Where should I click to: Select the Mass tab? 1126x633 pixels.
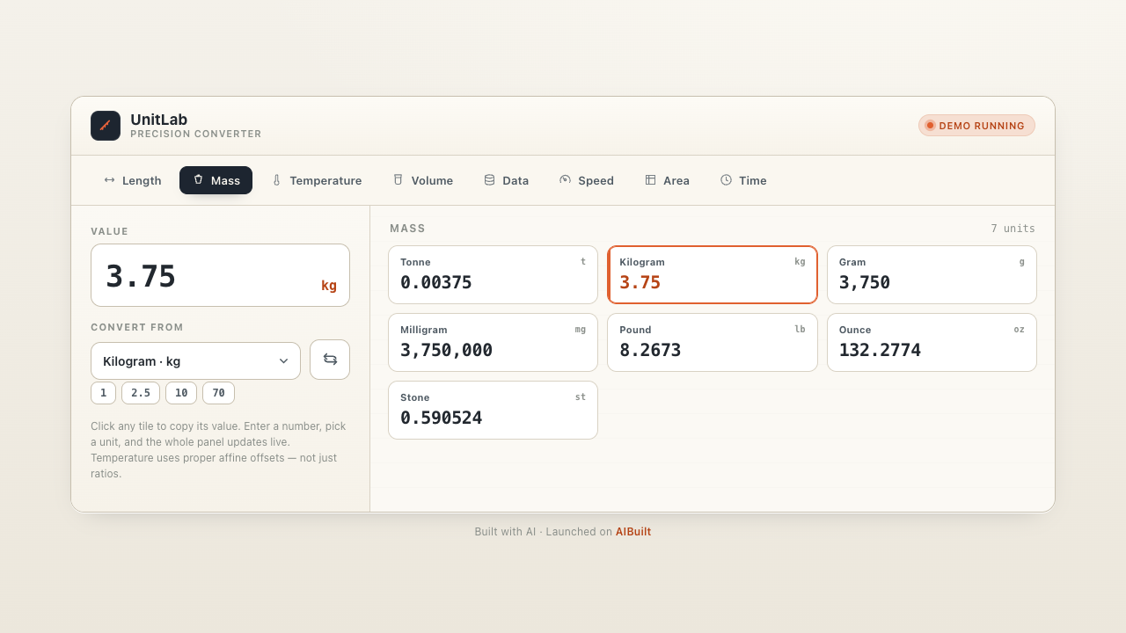(x=216, y=180)
